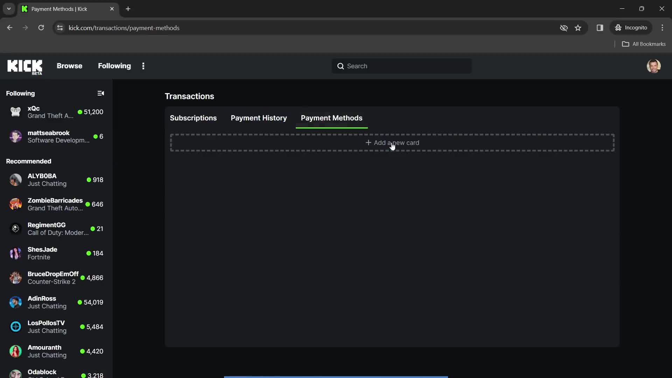Click the search bar icon
The width and height of the screenshot is (672, 378).
click(x=341, y=66)
